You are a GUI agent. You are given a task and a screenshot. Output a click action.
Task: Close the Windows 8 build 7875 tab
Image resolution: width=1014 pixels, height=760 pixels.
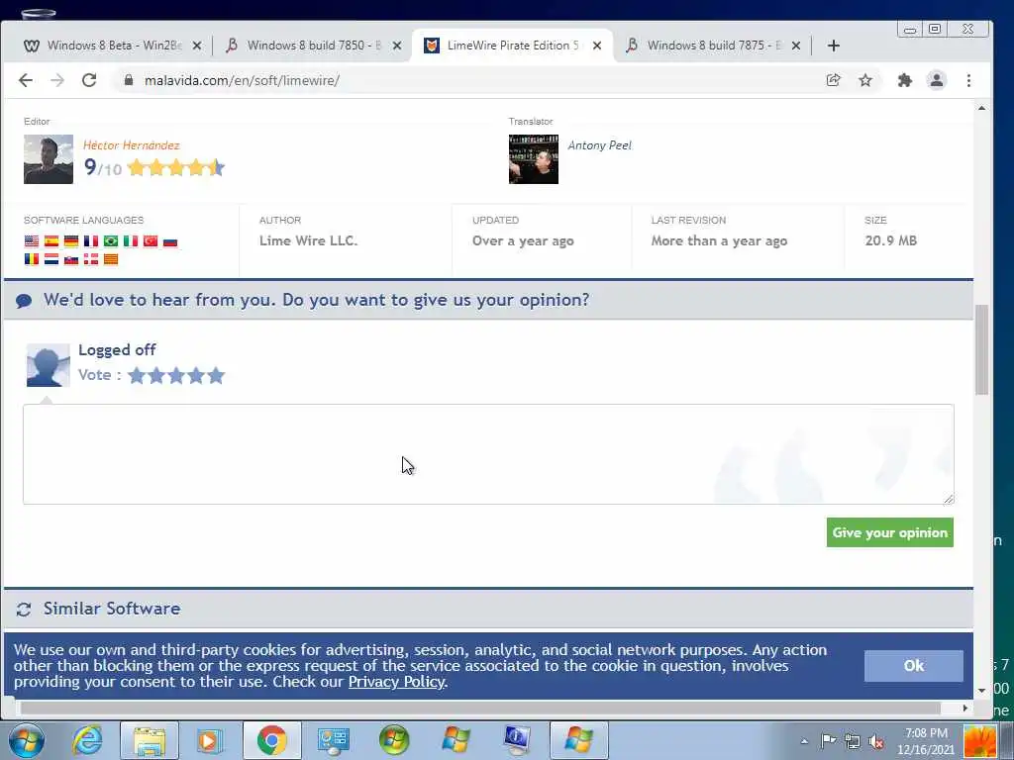click(x=796, y=46)
